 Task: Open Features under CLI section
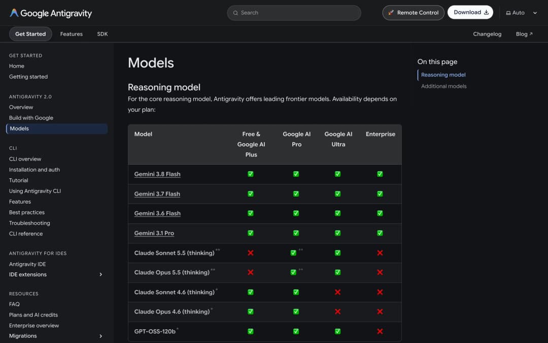[x=20, y=202]
